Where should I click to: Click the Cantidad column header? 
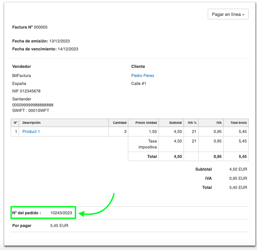[x=120, y=123]
